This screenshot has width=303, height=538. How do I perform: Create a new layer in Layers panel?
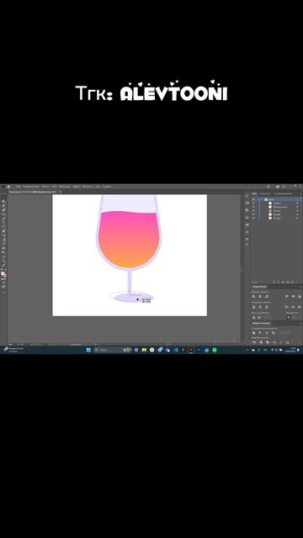click(x=292, y=282)
